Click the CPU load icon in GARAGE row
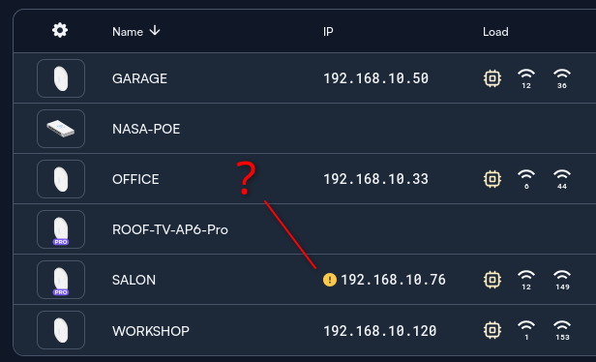 tap(492, 78)
